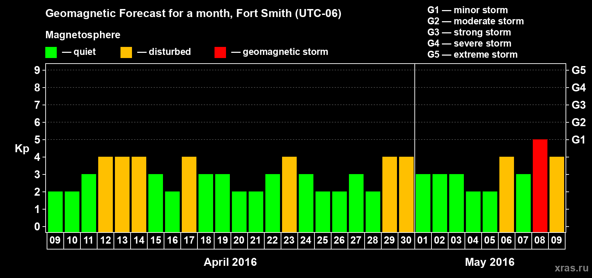Click the 'May 2016' month label
The width and height of the screenshot is (592, 278).
[490, 262]
